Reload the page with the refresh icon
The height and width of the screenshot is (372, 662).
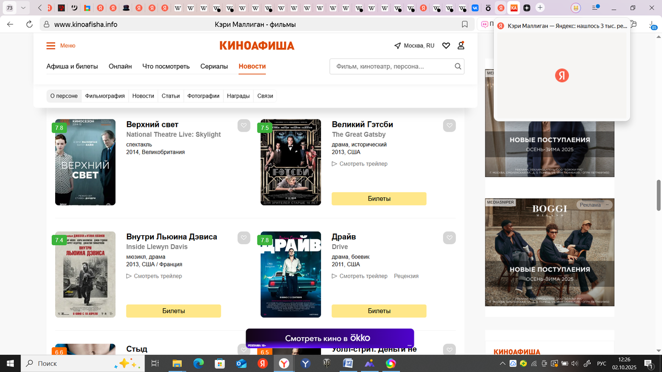click(x=29, y=24)
